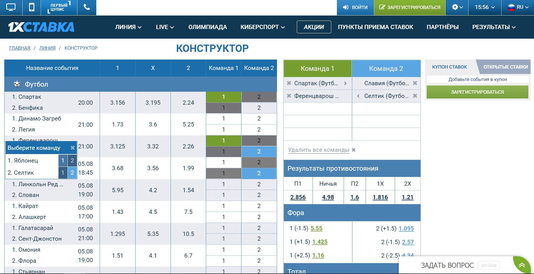Assign Галатасарай to Команда 1

coord(224,228)
